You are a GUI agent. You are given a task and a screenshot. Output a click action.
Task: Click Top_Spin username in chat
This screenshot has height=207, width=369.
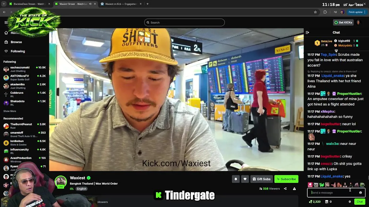coord(328,55)
